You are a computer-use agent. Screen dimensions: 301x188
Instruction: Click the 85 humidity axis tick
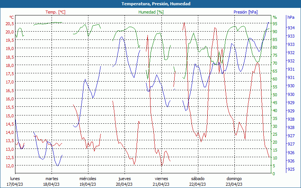[x=275, y=39]
